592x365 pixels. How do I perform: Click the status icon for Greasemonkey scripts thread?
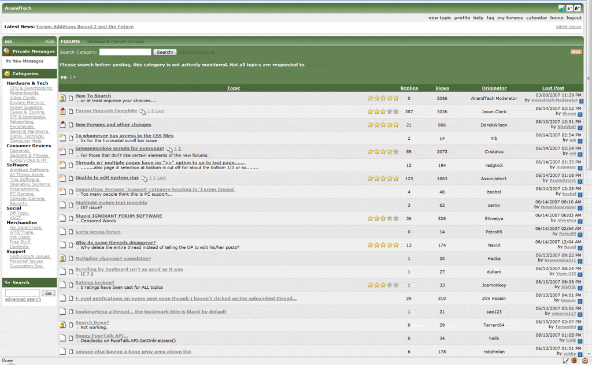[62, 151]
